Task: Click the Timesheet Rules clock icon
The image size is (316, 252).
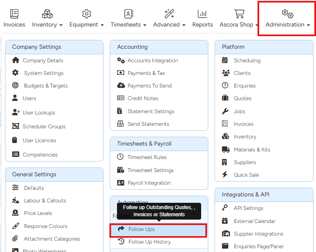Action: click(120, 157)
